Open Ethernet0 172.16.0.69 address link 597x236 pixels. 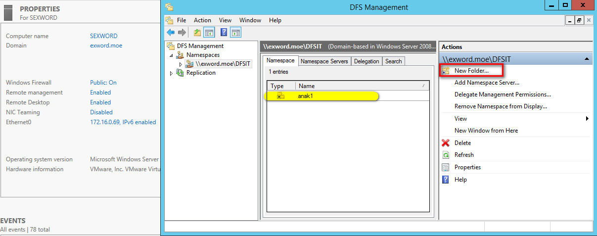[123, 122]
